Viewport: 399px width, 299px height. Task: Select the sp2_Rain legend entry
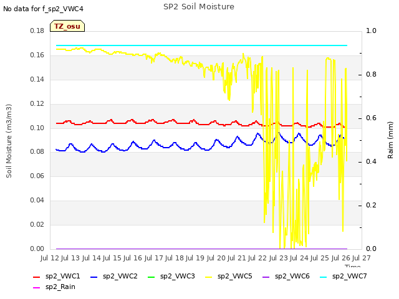pos(54,287)
